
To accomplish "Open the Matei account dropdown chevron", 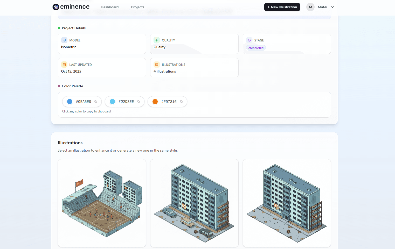I will pos(332,7).
